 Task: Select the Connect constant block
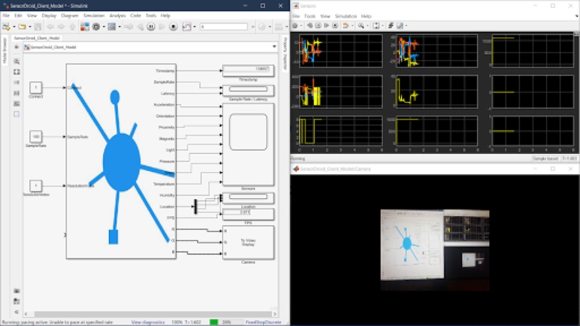[36, 87]
